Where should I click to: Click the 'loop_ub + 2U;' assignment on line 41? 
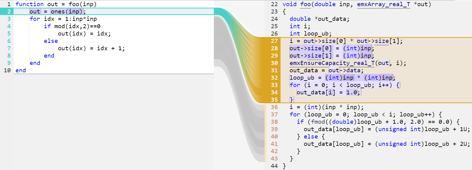387,144
